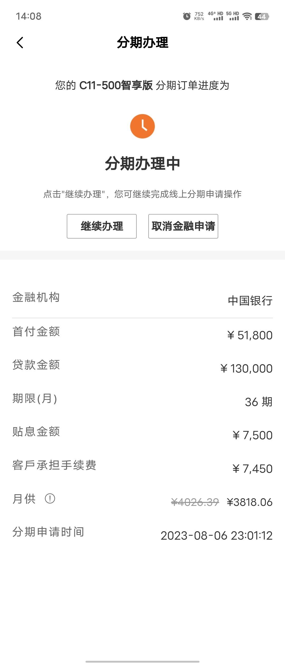Tap the Wi-Fi status bar icon

247,16
